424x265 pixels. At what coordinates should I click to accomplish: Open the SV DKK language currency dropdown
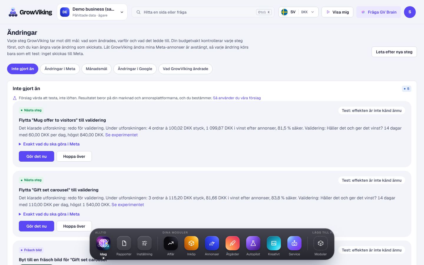point(299,12)
